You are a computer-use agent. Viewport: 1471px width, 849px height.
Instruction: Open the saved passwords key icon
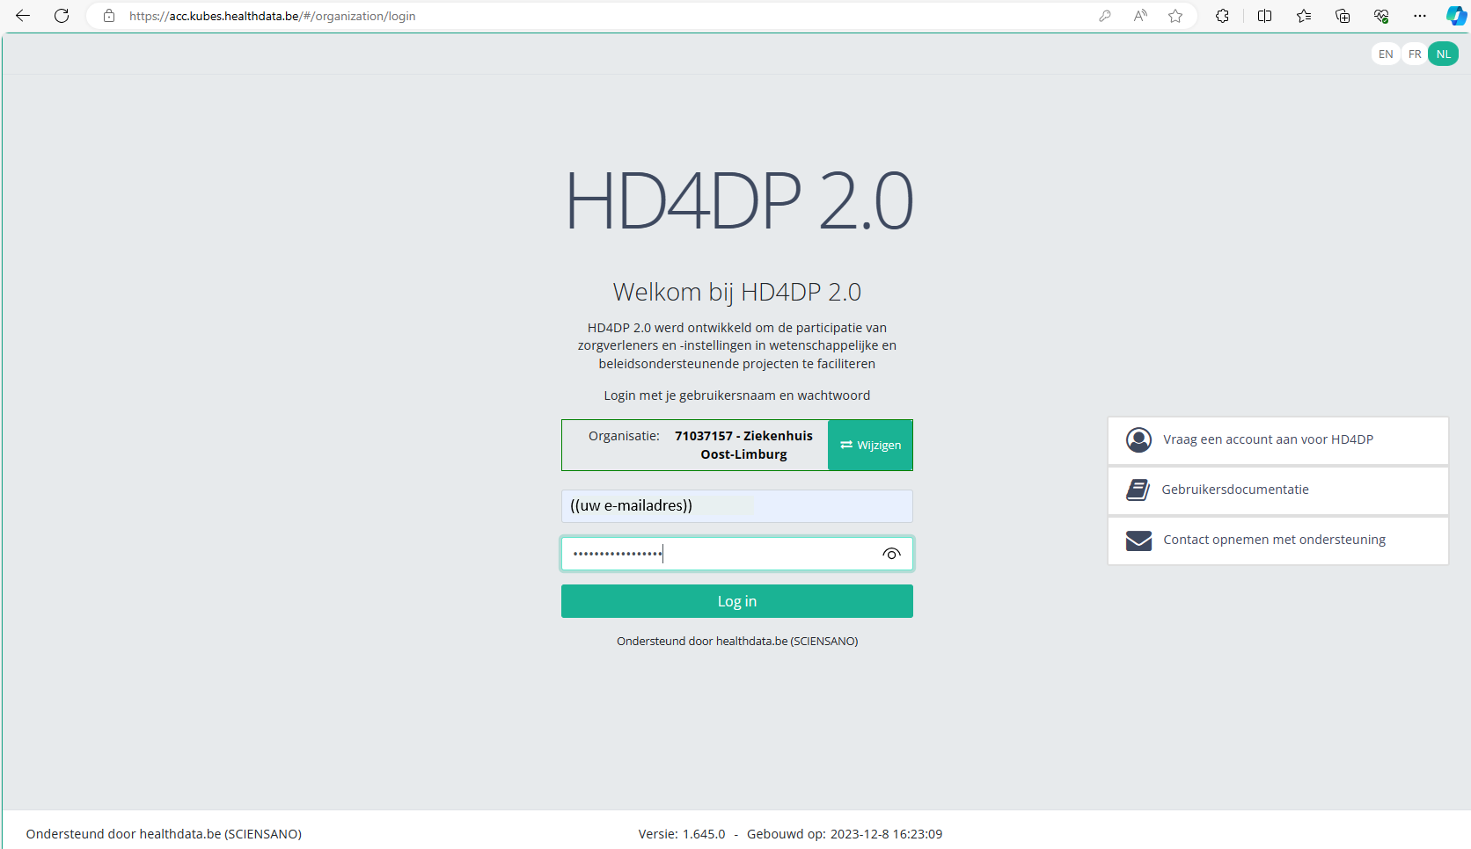click(1105, 16)
